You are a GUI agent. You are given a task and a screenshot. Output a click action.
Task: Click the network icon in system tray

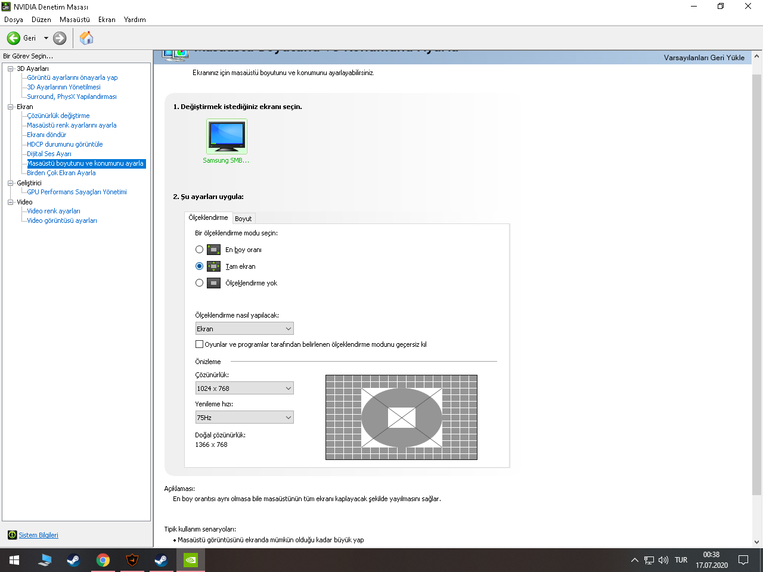649,560
